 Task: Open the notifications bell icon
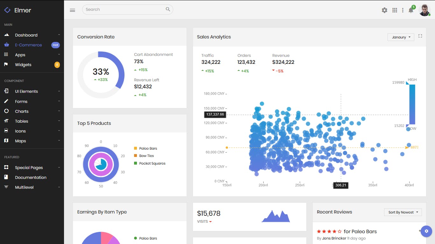tap(411, 10)
